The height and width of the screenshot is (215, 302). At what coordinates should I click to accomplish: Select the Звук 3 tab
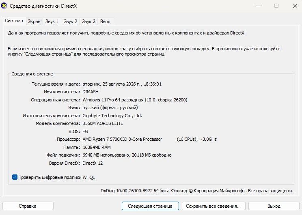point(88,21)
